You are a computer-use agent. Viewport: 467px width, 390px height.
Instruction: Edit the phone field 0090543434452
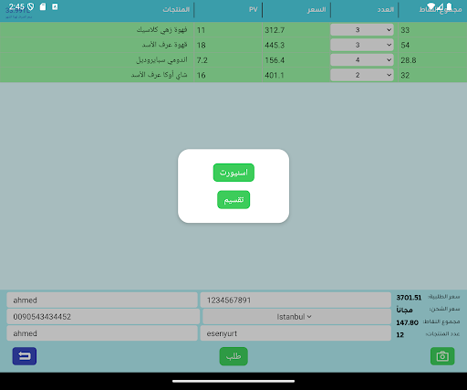click(x=103, y=317)
